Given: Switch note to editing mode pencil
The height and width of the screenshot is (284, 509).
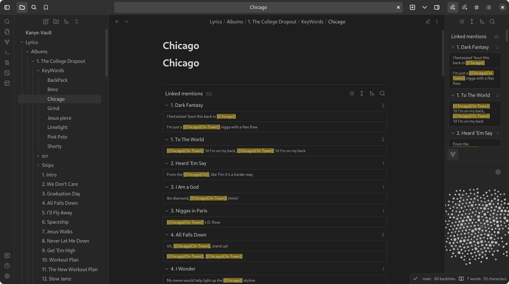Looking at the screenshot, I should tap(428, 22).
